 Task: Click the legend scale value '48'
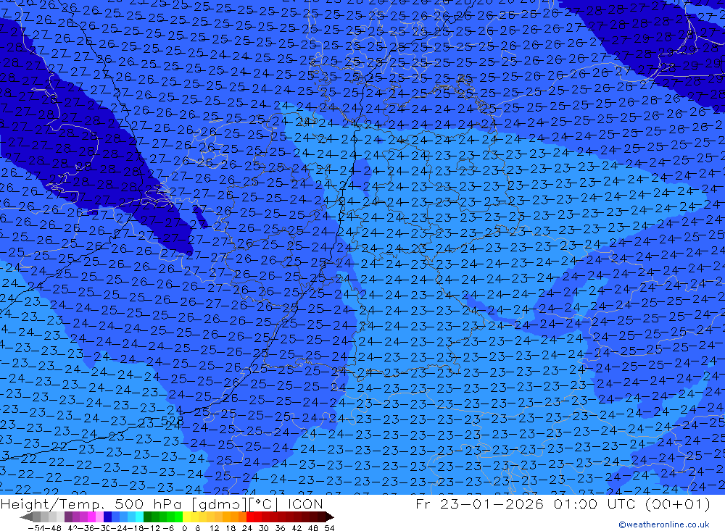(x=313, y=528)
